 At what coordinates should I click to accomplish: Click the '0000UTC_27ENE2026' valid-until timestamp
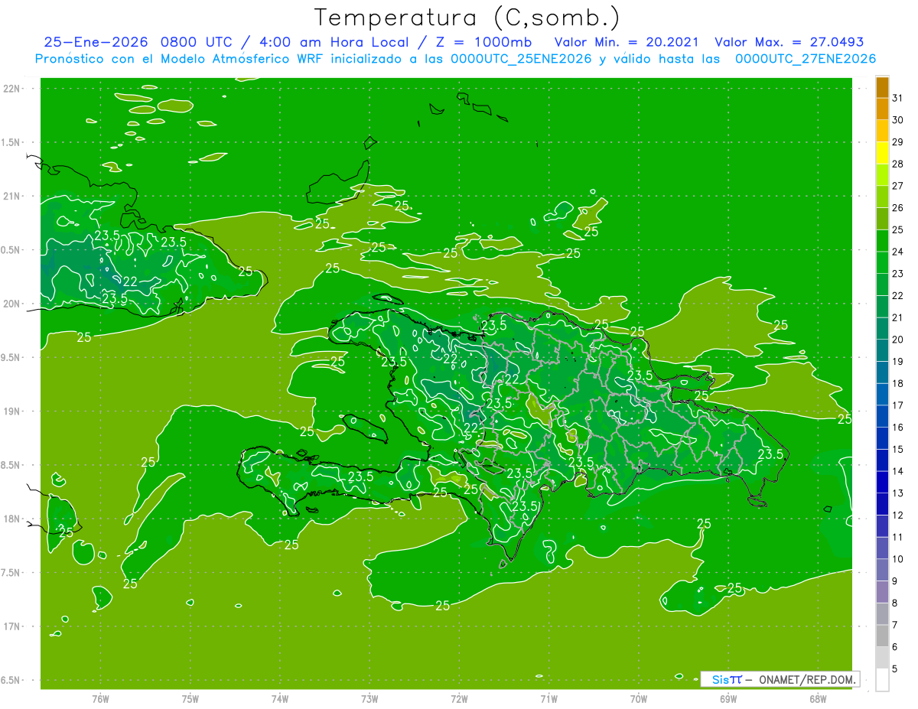pos(806,59)
